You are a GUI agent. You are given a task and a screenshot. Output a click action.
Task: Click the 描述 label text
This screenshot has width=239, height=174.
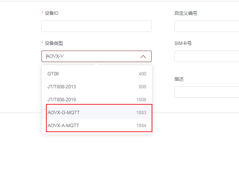coord(179,79)
